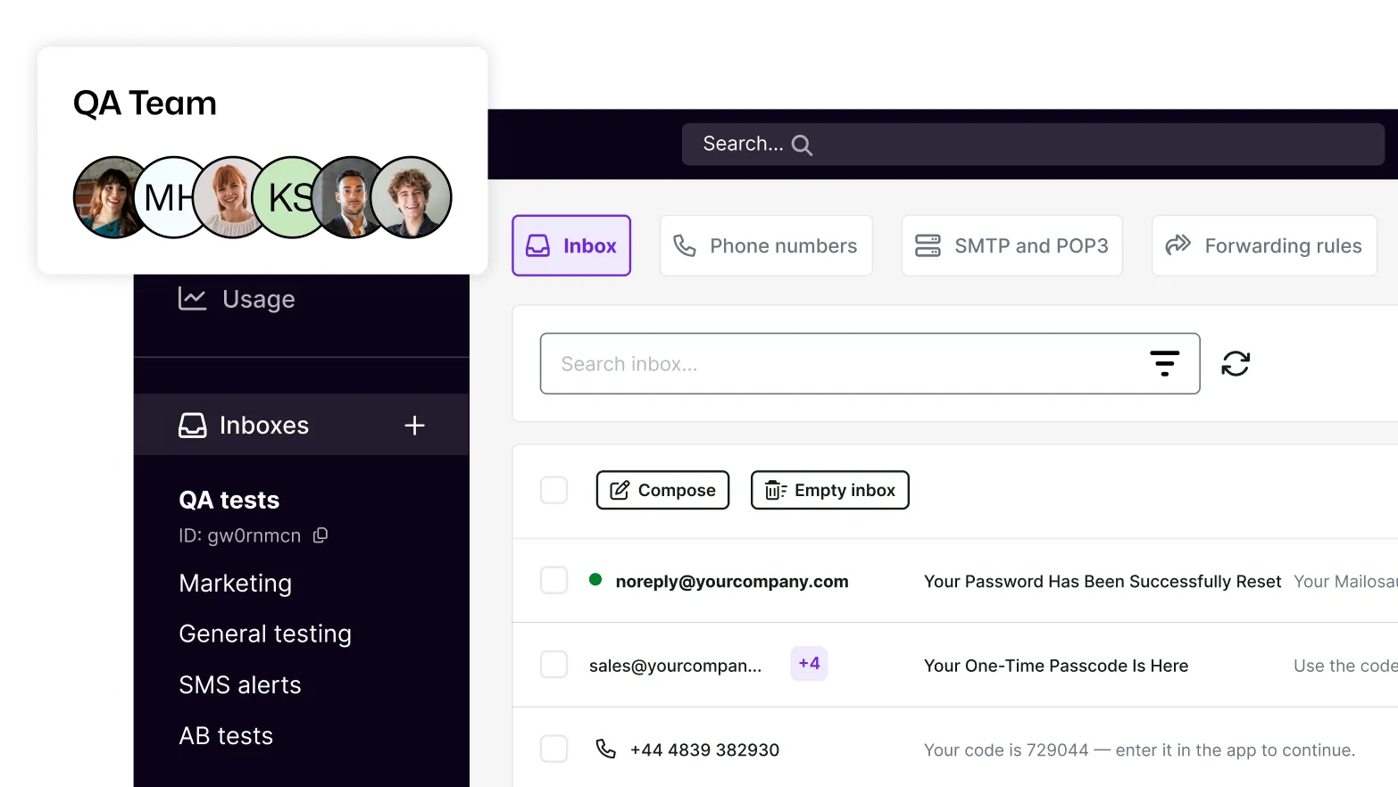Screen dimensions: 1398x787
Task: Click the KS avatar in QA Team
Action: [x=287, y=197]
